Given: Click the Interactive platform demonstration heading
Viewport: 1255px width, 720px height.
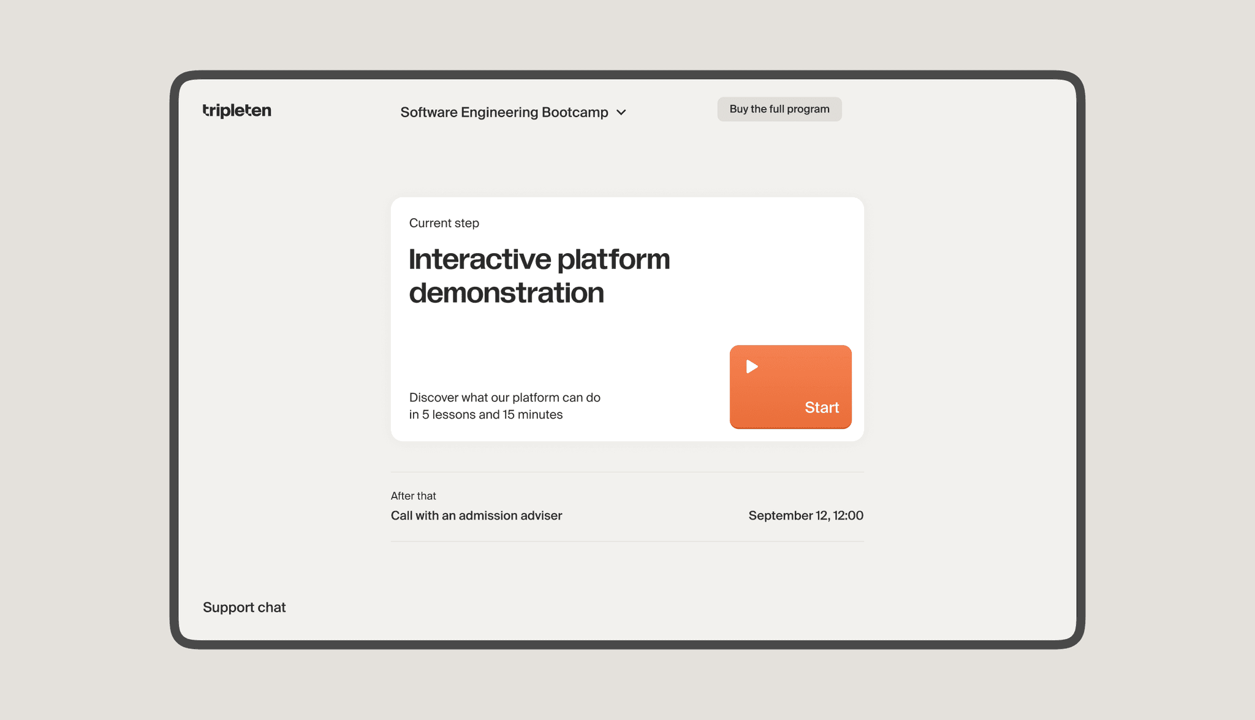Looking at the screenshot, I should tap(539, 260).
